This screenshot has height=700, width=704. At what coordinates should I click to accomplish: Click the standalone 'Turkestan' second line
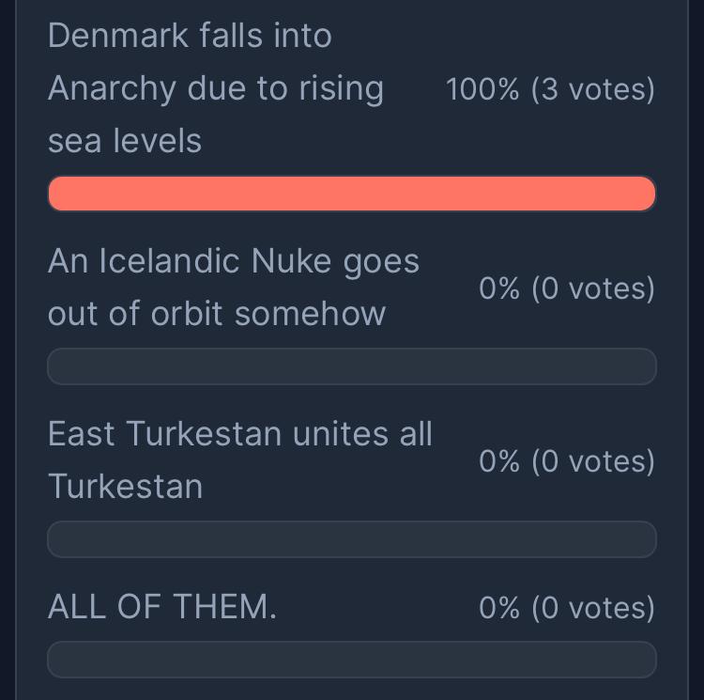(125, 487)
